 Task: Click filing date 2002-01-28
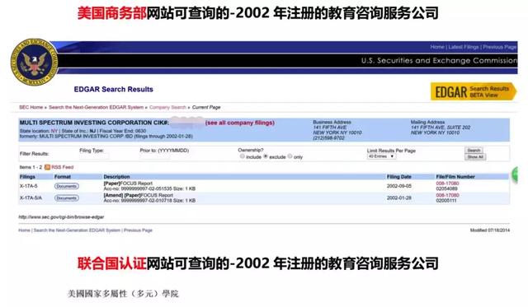[399, 198]
